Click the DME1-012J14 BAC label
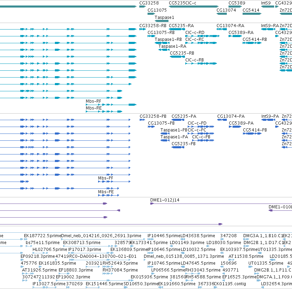The width and height of the screenshot is (292, 289). 165,200
